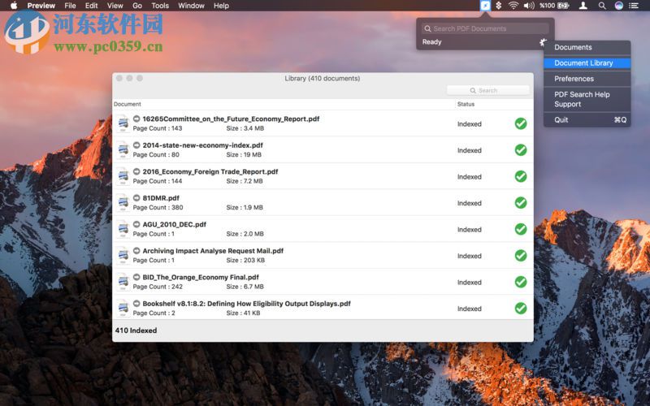Open the volume control in menu bar
Viewport: 650px width, 406px height.
pos(529,6)
